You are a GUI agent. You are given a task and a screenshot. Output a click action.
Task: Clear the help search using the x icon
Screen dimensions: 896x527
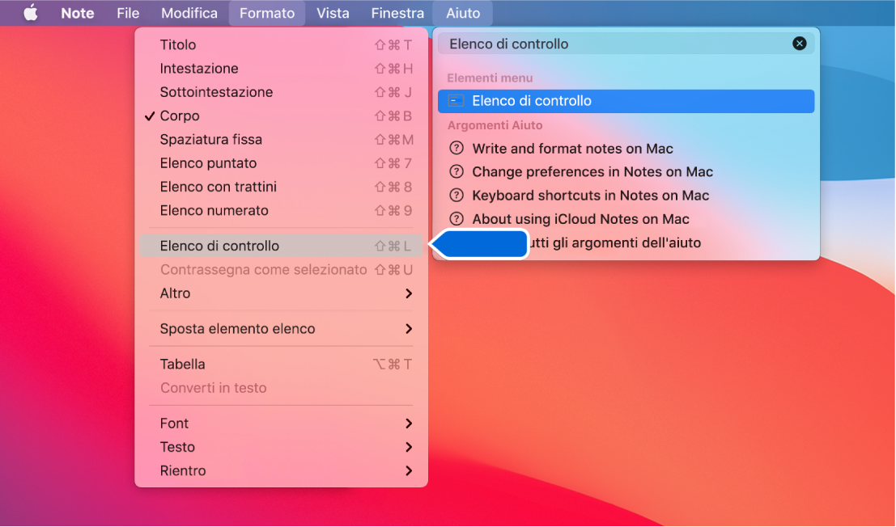point(800,44)
